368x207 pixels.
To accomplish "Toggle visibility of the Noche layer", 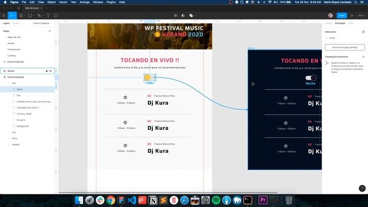I will tap(51, 71).
